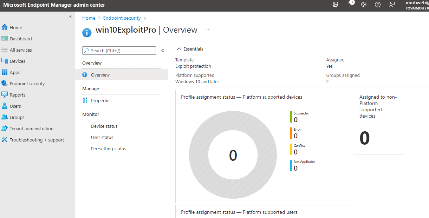Screen dimensions: 429x218
Task: Click the help question mark icon
Action: tap(378, 5)
